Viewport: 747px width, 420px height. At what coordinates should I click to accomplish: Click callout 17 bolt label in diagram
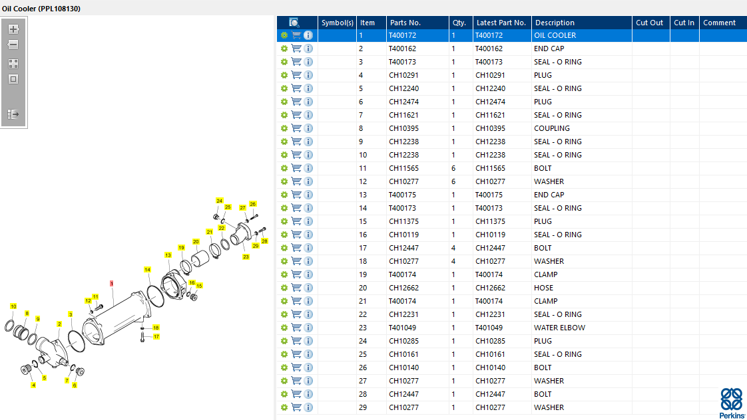156,337
